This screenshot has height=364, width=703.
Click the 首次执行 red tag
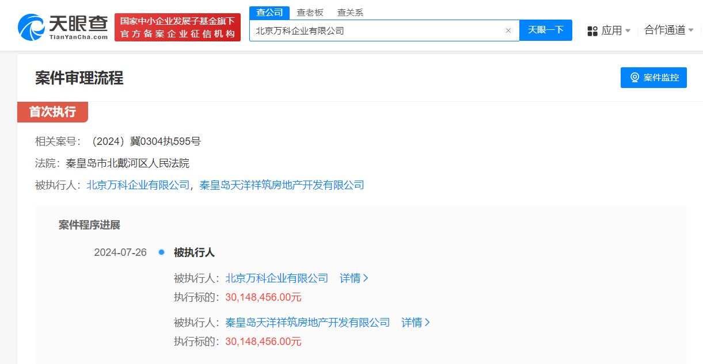pyautogui.click(x=52, y=112)
